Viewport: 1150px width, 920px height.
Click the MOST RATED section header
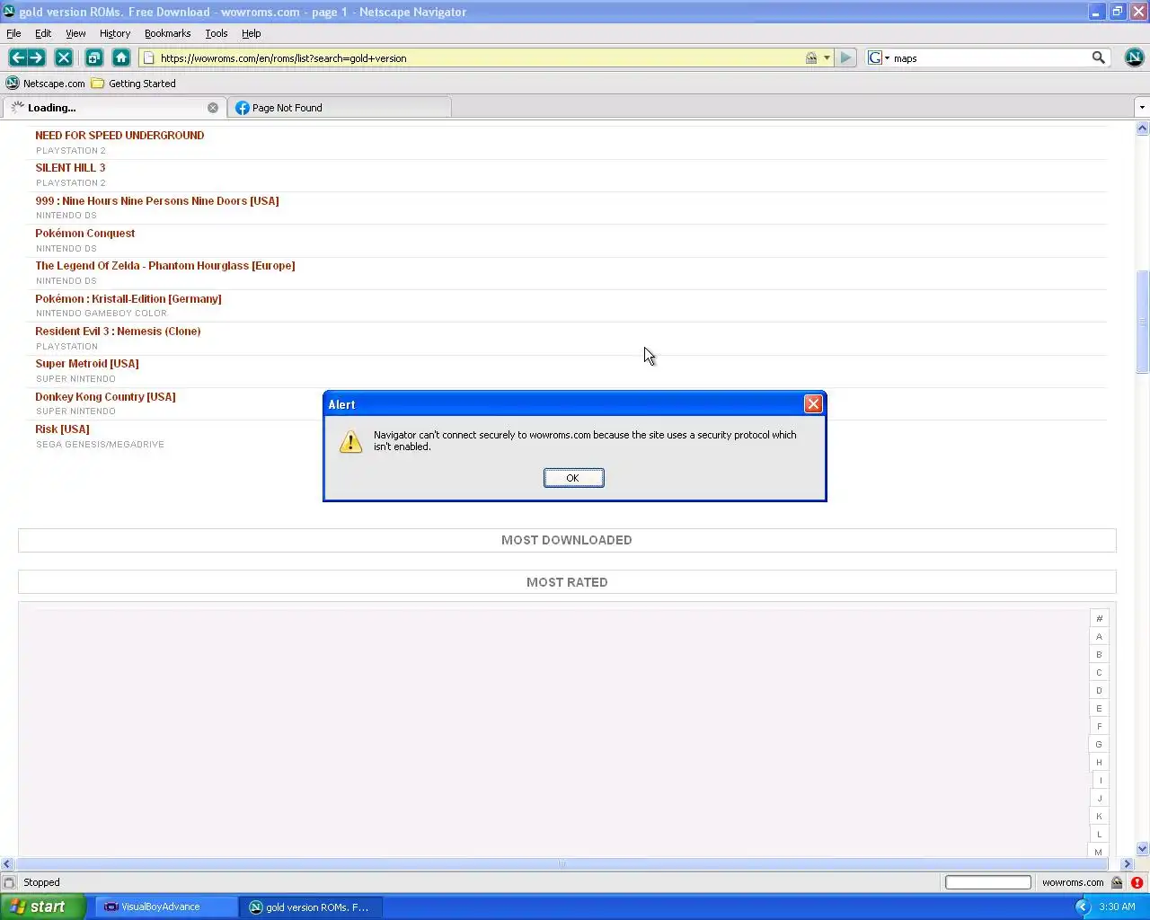pos(567,582)
